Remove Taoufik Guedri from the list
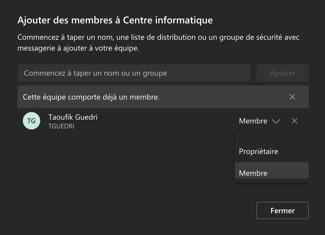 294,121
